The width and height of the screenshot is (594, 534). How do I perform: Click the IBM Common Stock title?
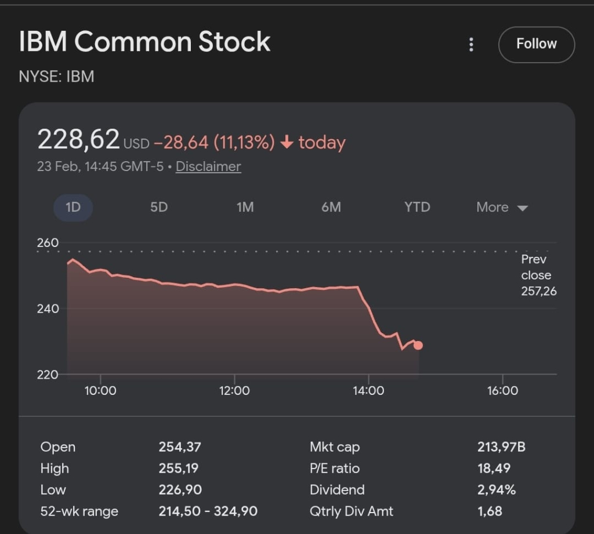coord(144,42)
